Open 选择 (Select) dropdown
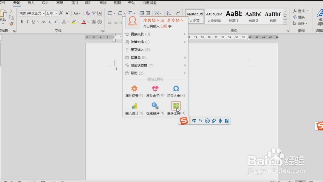 click(300, 23)
